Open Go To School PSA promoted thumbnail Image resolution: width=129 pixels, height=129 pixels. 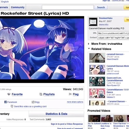coord(94,118)
